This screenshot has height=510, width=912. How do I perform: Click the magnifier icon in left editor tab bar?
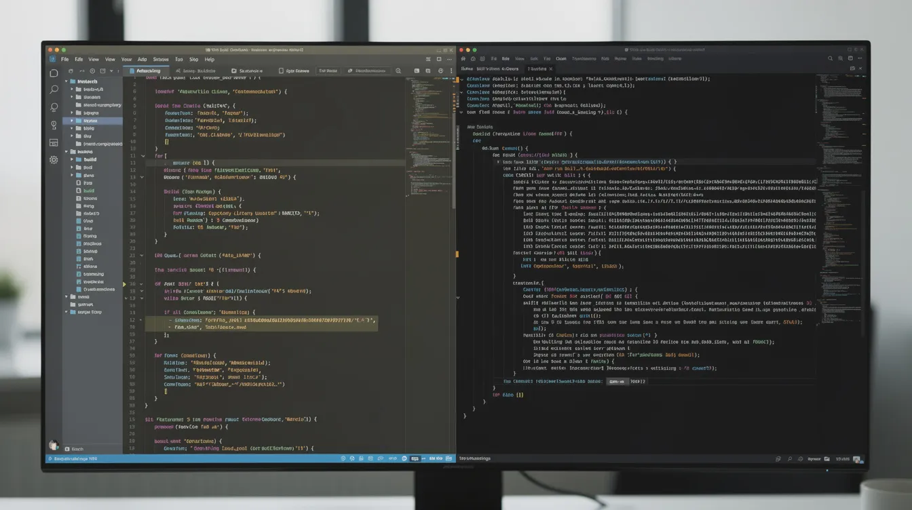398,71
